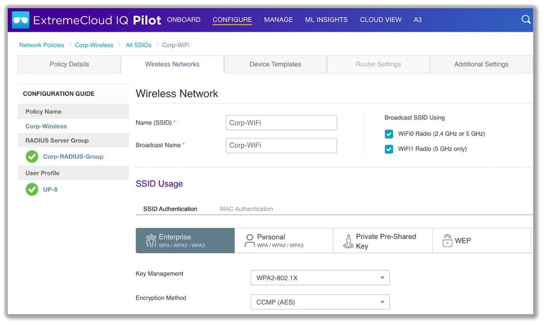The image size is (544, 325).
Task: Click the Router Settings tab
Action: tap(378, 64)
